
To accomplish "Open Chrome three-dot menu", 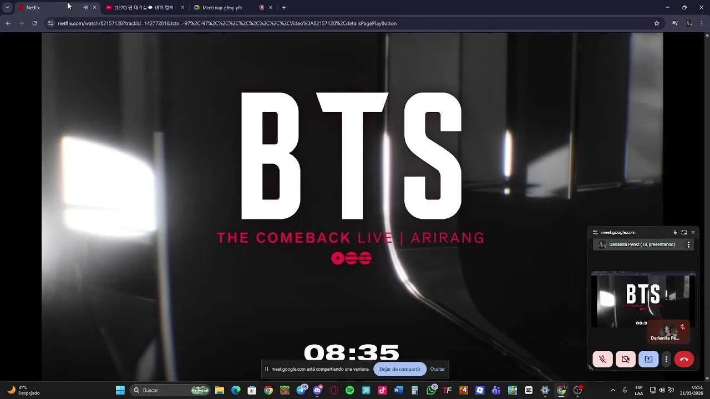I will pos(702,23).
